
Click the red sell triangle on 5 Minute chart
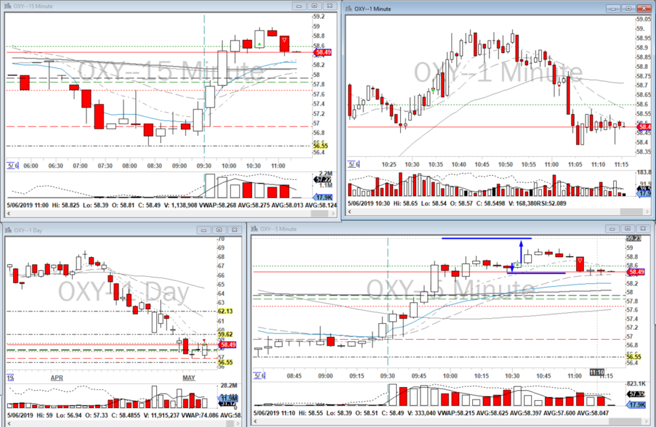(x=579, y=261)
